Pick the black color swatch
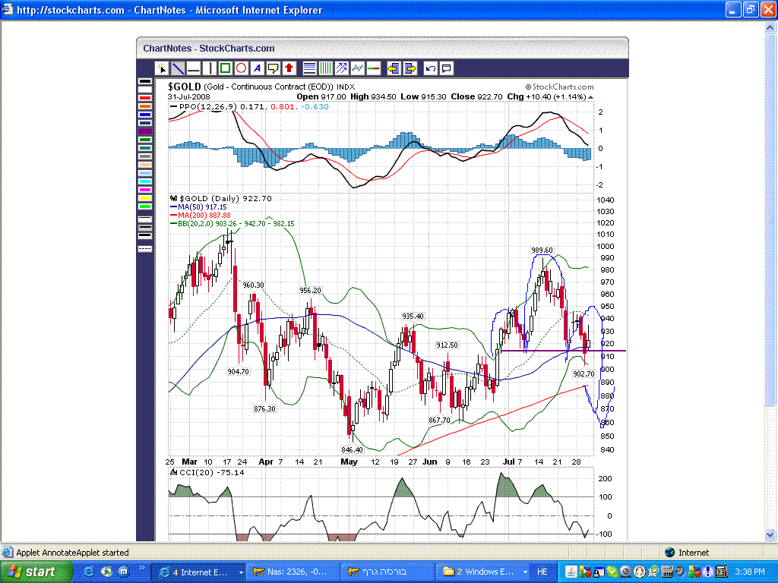 coord(145,81)
